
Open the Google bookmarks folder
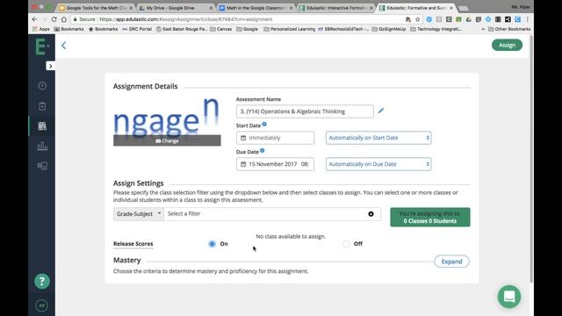coord(248,29)
